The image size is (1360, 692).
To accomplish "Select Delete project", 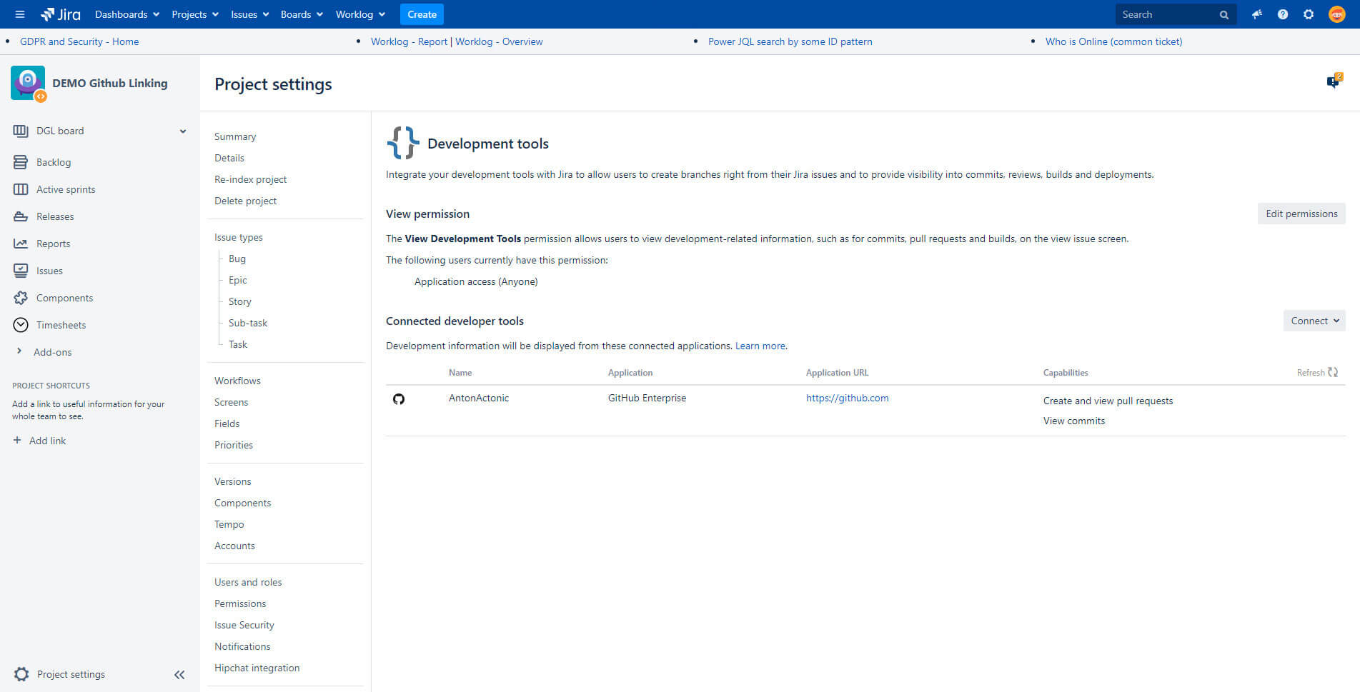I will click(245, 201).
